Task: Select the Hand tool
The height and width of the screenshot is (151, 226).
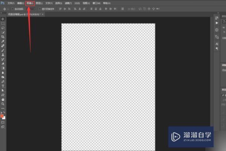Action: (3, 100)
